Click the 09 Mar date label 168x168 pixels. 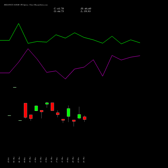(x=25, y=160)
